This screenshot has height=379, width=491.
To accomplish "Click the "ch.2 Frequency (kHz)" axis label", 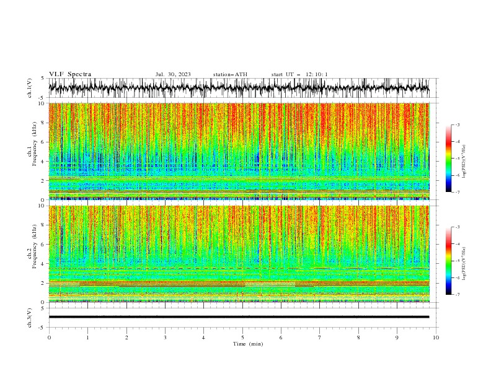I will point(32,246).
